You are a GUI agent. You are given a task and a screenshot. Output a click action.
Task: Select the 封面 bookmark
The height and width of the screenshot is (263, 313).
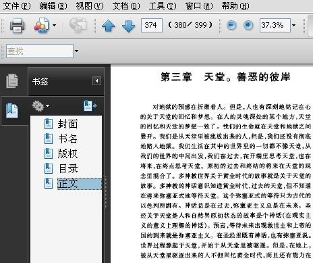point(67,124)
